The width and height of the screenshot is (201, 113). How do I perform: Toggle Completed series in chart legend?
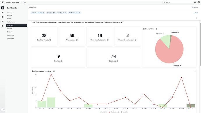(103, 112)
